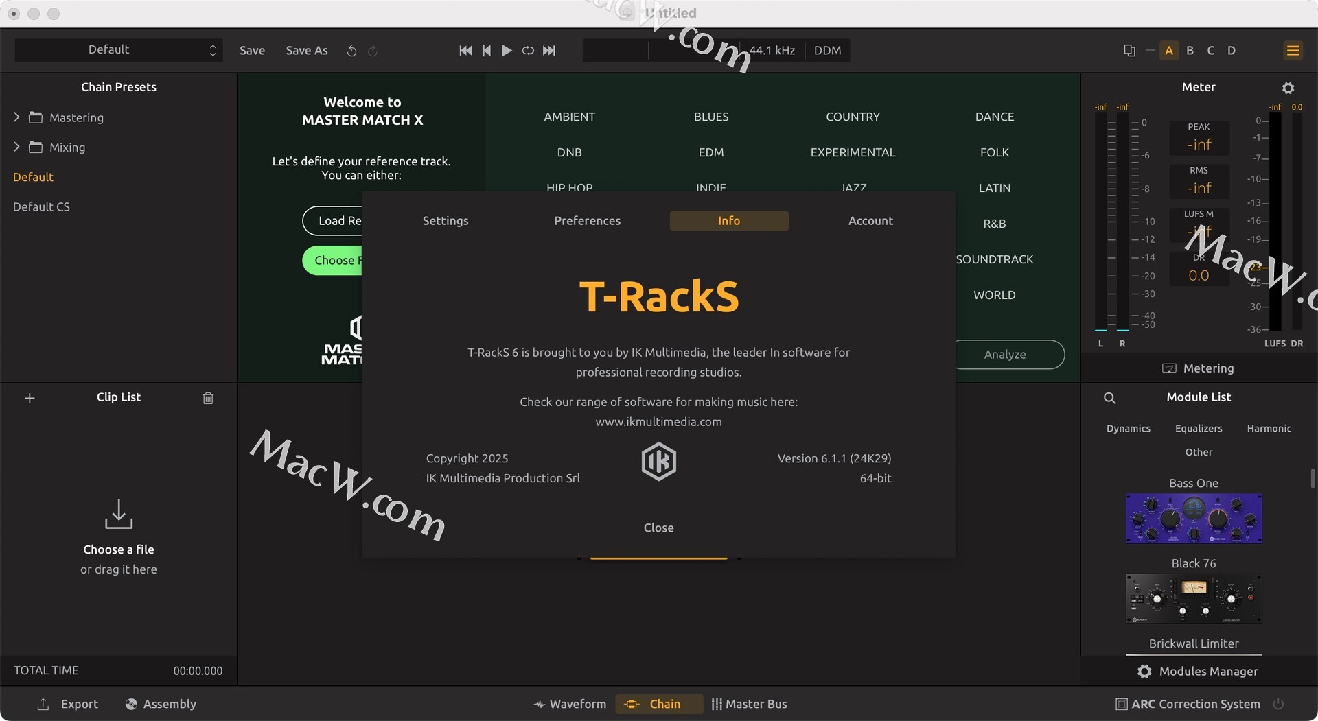This screenshot has width=1318, height=721.
Task: Open the www.ikmultimedia.com link
Action: 658,422
